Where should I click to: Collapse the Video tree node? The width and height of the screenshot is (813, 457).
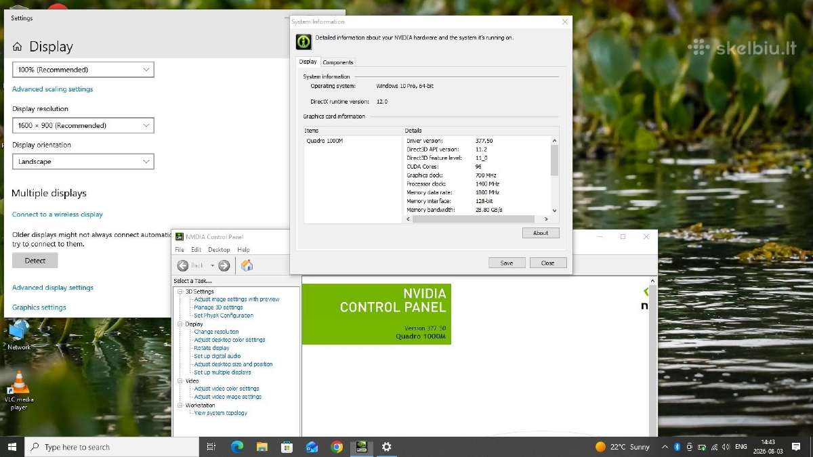(x=180, y=381)
